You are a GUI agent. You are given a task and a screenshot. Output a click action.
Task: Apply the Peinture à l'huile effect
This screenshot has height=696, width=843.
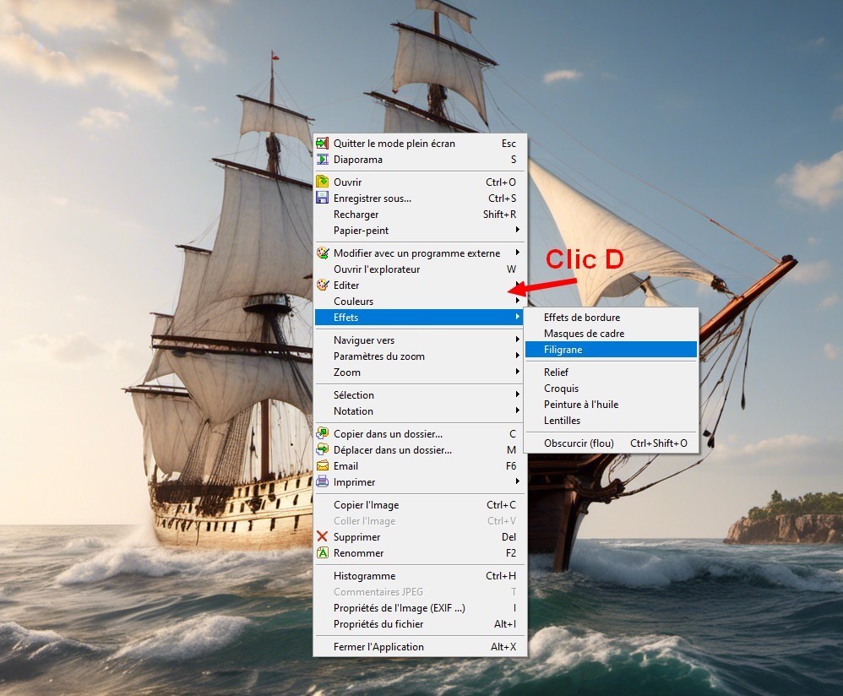click(x=612, y=405)
